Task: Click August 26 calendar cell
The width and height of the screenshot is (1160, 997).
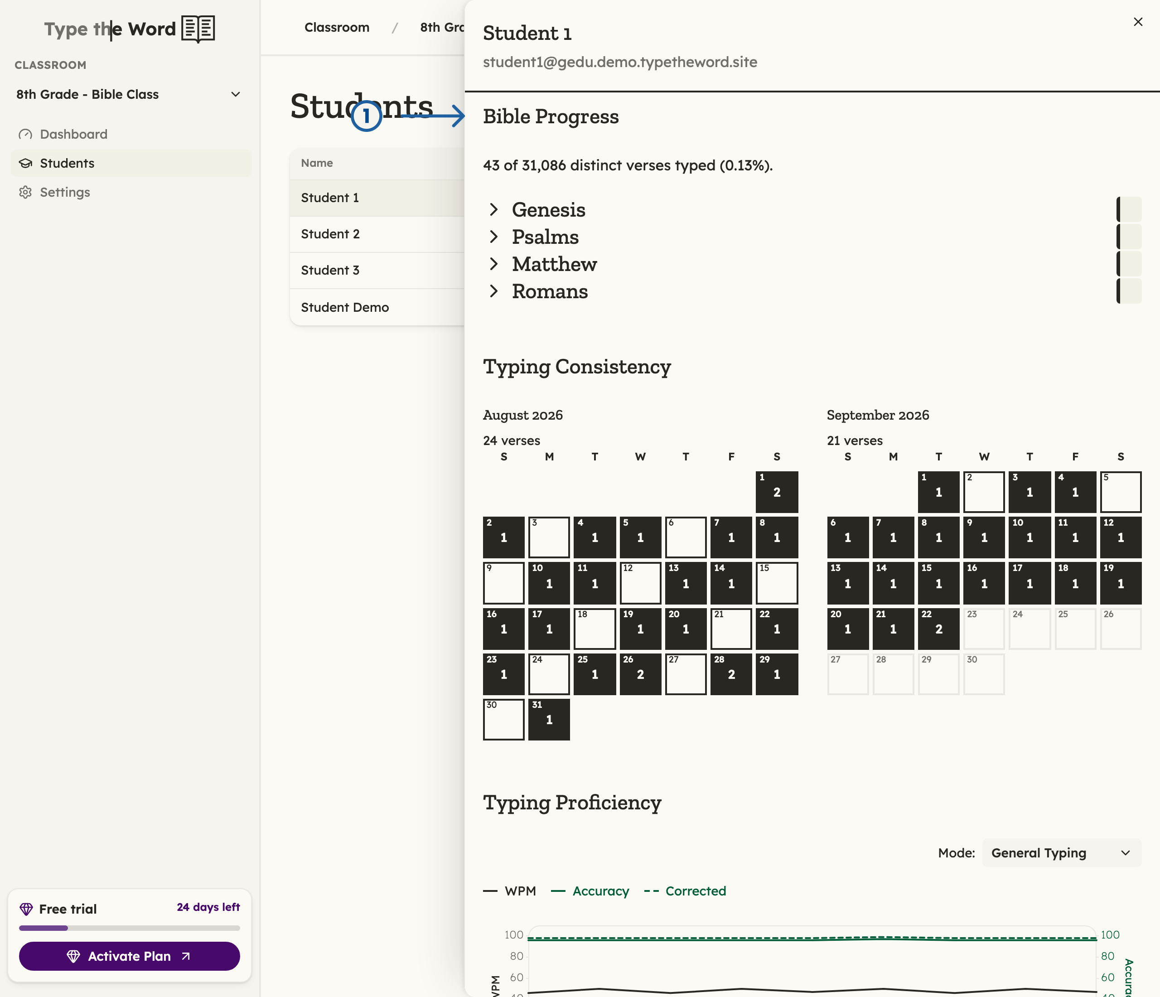Action: tap(640, 674)
